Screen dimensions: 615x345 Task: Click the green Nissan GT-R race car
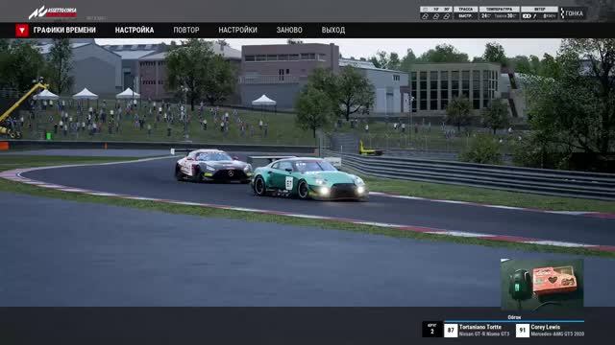tap(309, 179)
